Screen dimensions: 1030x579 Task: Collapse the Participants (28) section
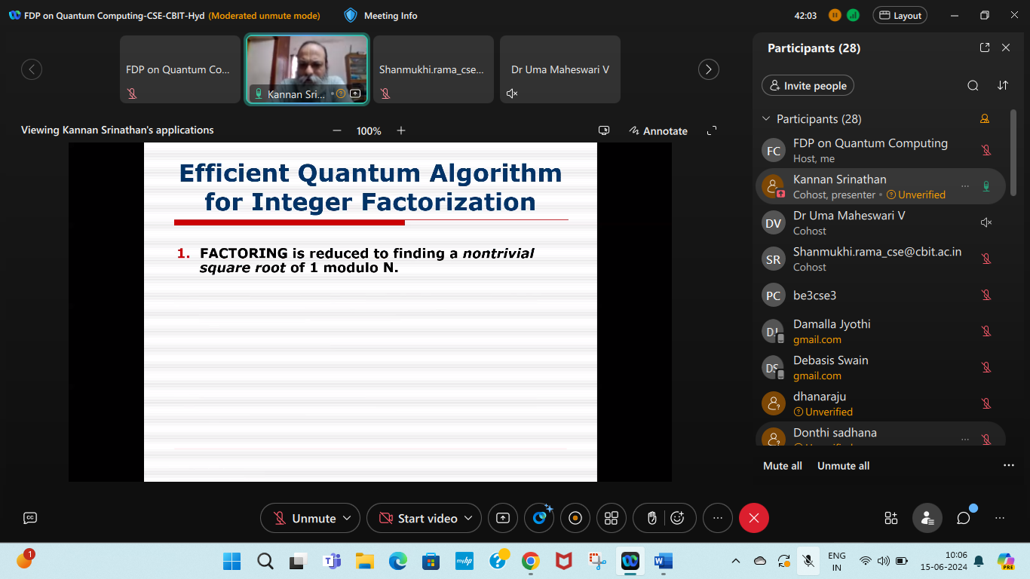(x=767, y=119)
